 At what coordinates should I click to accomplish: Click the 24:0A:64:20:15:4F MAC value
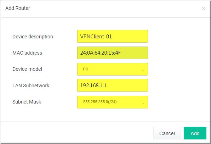click(x=101, y=53)
